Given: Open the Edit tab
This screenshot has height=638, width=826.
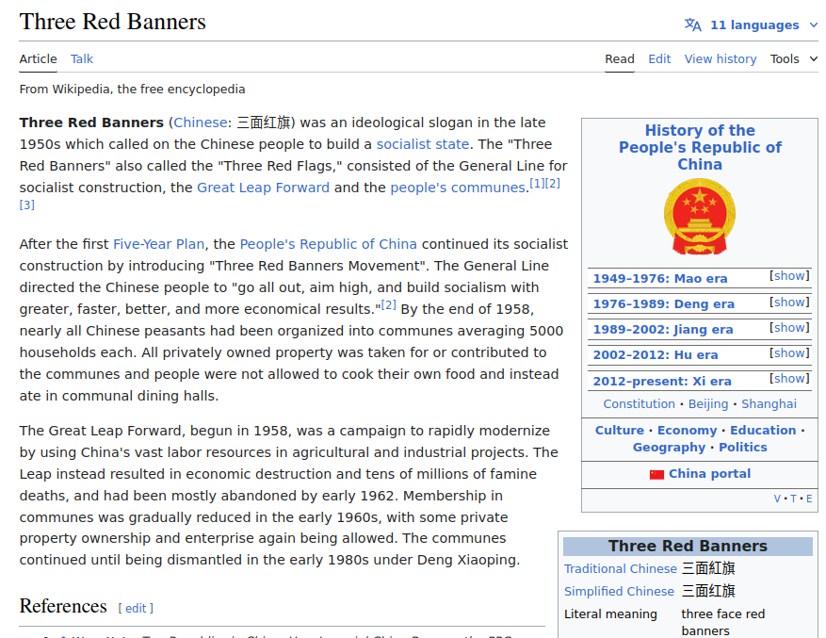Looking at the screenshot, I should click(x=659, y=59).
